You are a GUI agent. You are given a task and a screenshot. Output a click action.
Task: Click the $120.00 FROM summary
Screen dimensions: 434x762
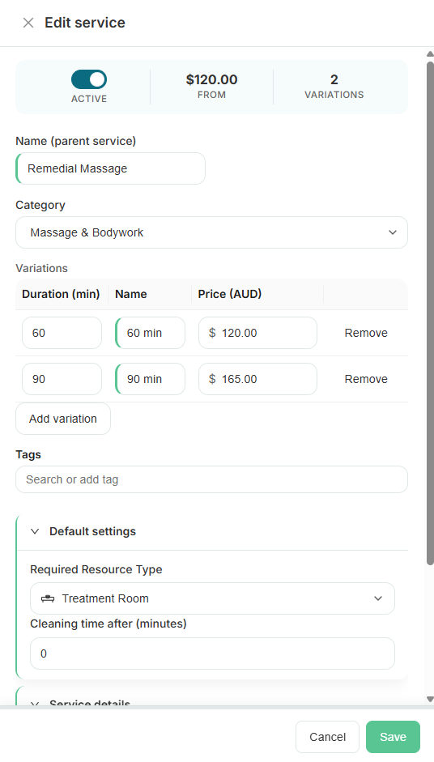pos(211,87)
